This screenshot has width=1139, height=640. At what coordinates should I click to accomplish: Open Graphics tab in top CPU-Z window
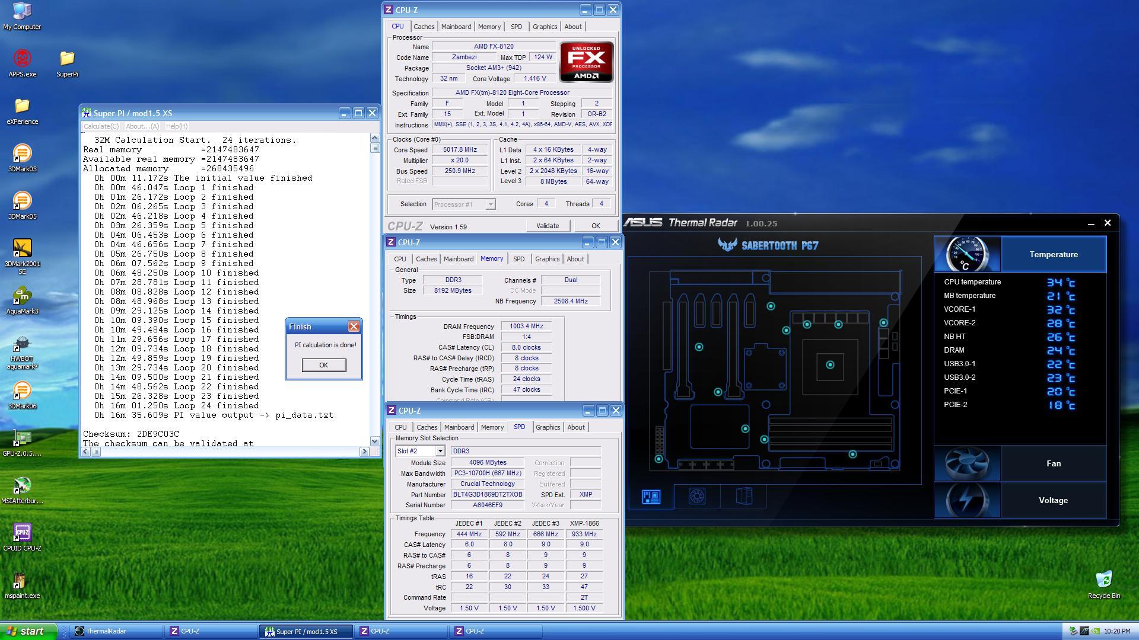[x=545, y=27]
